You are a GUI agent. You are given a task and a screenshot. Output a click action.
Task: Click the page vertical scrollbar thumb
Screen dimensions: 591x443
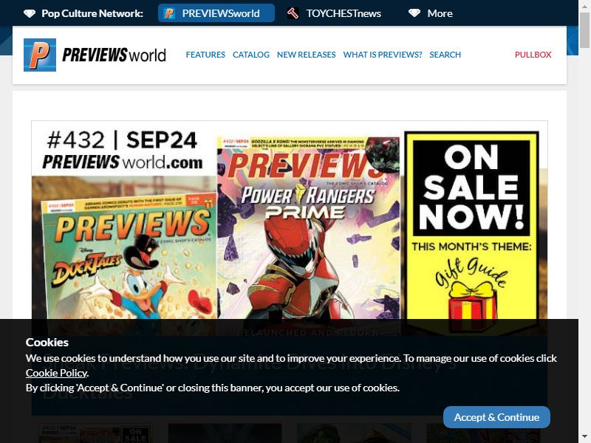pos(584,30)
